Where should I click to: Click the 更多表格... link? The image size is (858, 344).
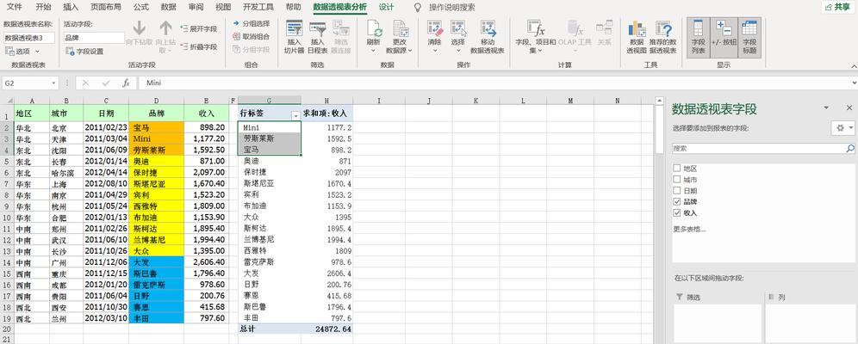click(x=689, y=229)
